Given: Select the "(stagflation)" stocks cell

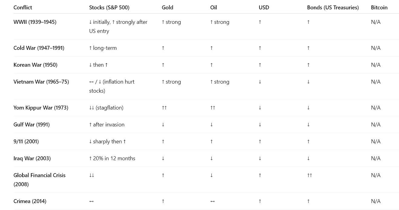Looking at the screenshot, I should (x=106, y=108).
